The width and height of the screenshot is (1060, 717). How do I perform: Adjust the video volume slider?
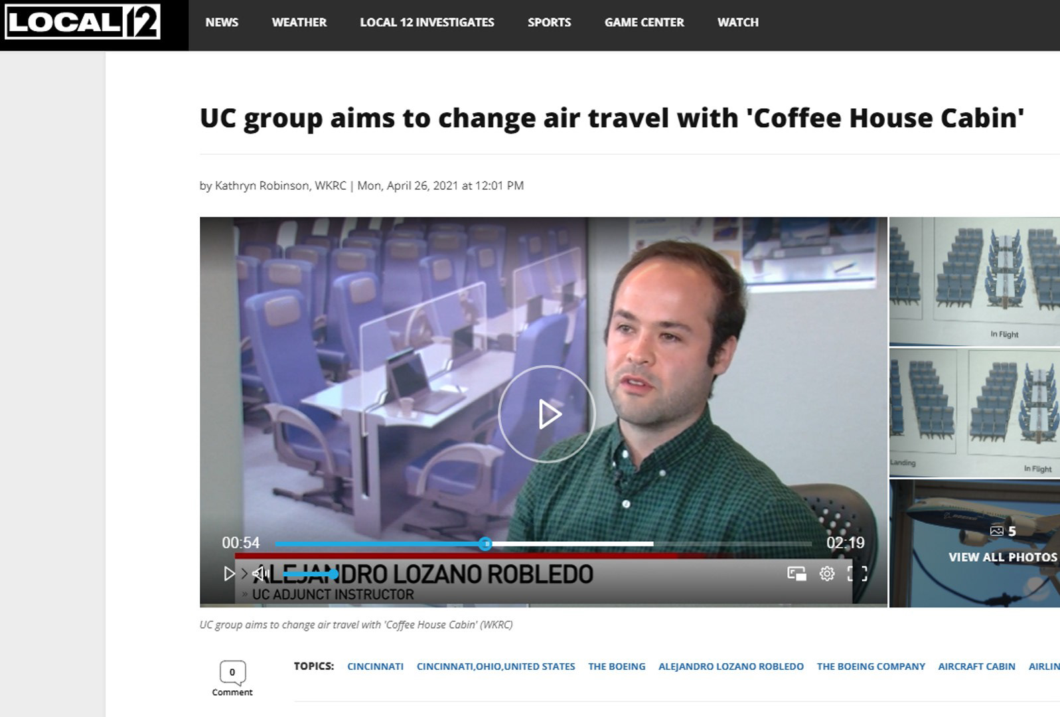pyautogui.click(x=311, y=574)
